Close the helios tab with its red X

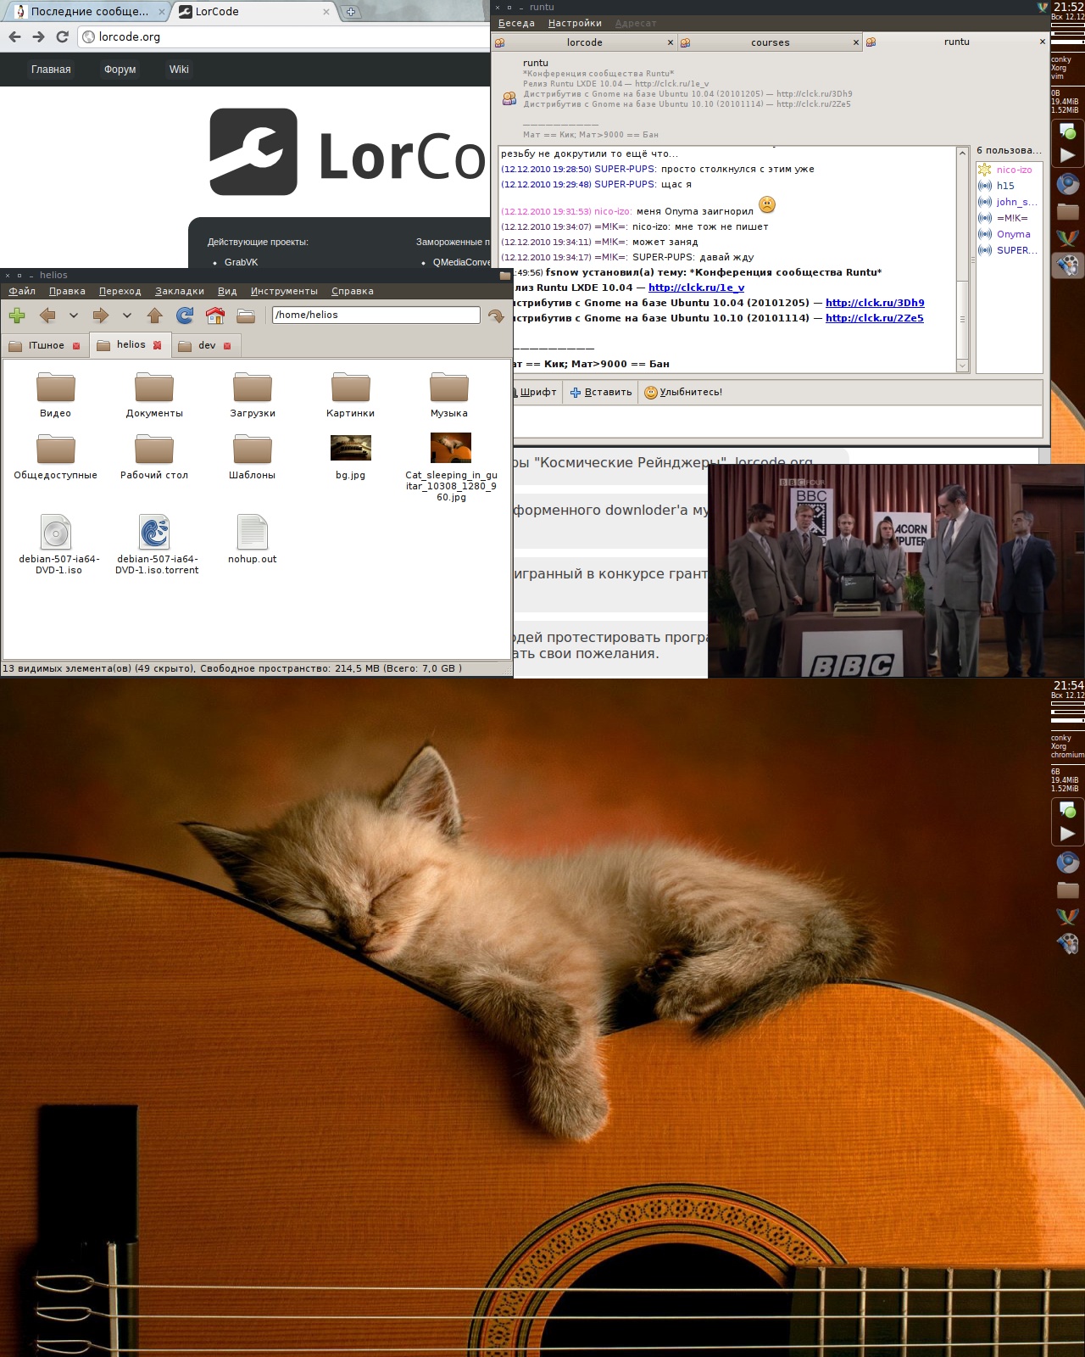coord(157,345)
